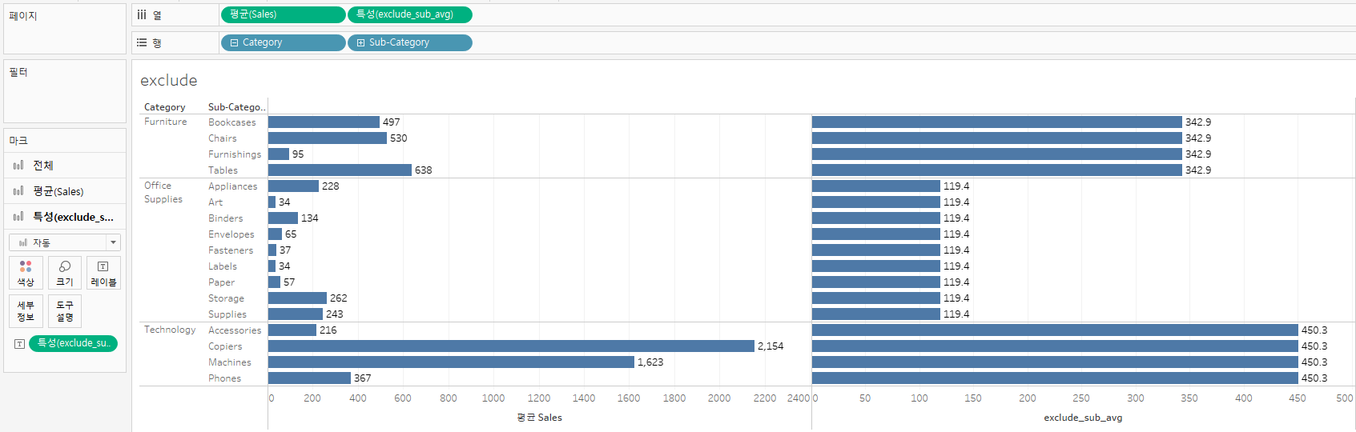Select the Sub-Category pill in rows

(x=410, y=42)
